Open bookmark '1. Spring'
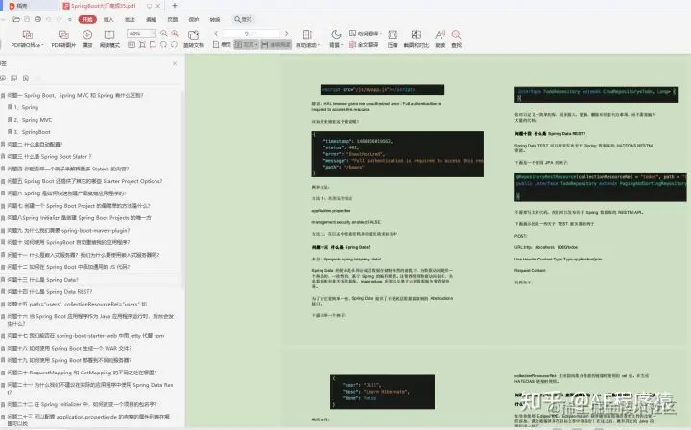 [x=26, y=107]
